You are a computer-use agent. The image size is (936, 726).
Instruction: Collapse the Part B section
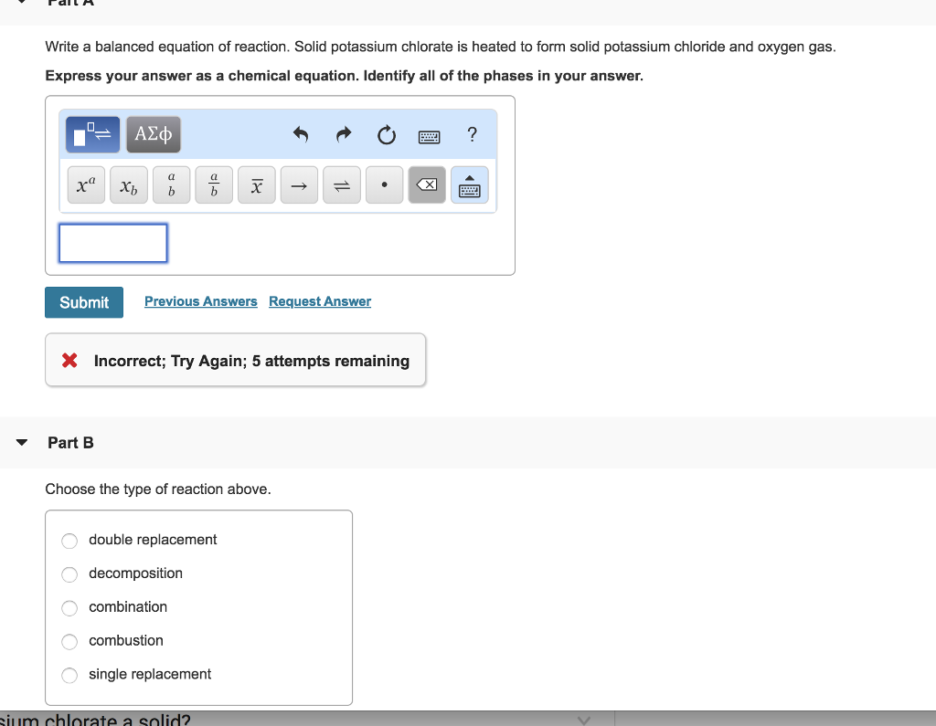pyautogui.click(x=21, y=442)
